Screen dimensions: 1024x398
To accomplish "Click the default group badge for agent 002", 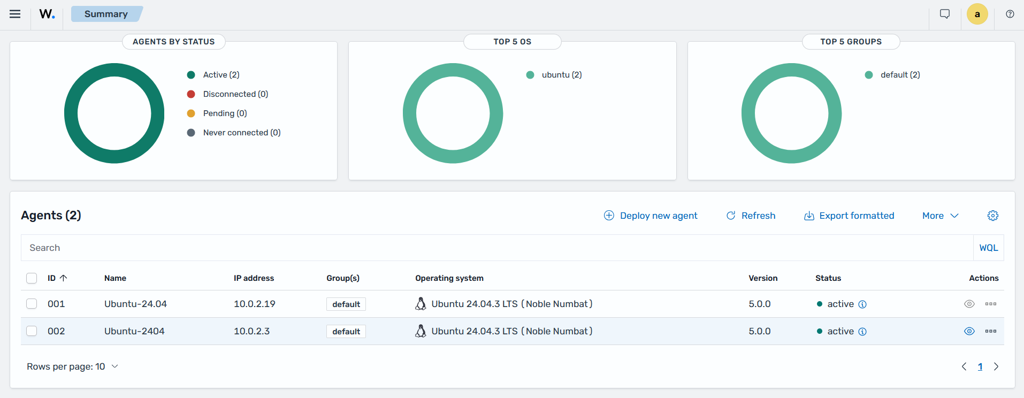I will coord(346,332).
